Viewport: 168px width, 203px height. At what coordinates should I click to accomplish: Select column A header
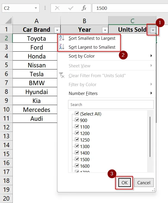(37, 20)
